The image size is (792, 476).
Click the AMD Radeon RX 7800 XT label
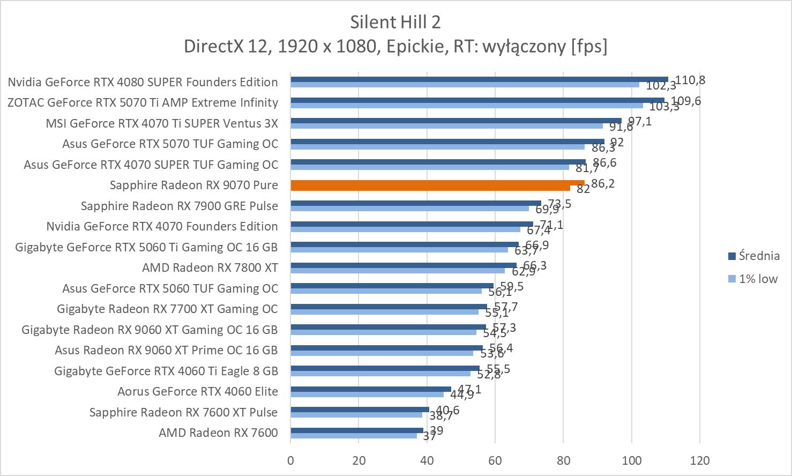click(x=210, y=267)
